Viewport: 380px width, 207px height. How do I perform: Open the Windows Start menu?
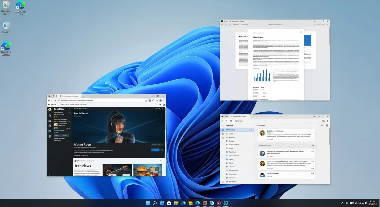coord(148,203)
